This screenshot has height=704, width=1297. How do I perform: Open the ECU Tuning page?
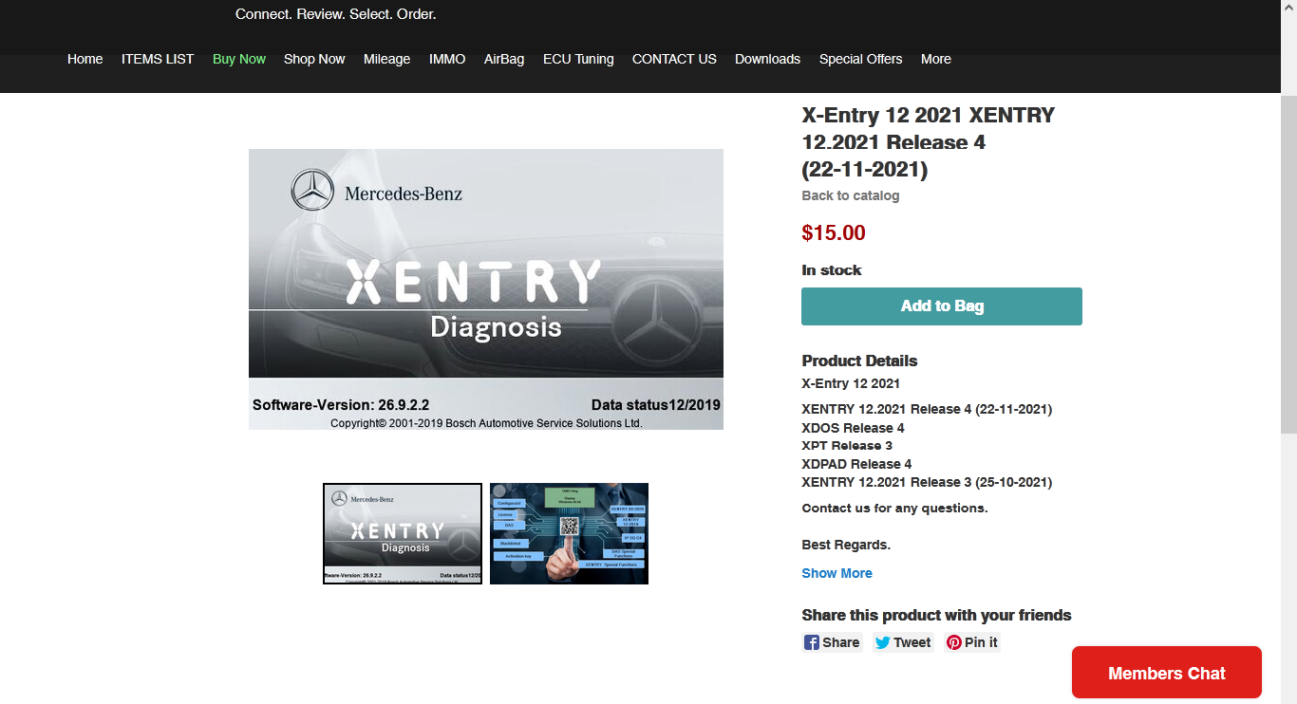(x=578, y=59)
